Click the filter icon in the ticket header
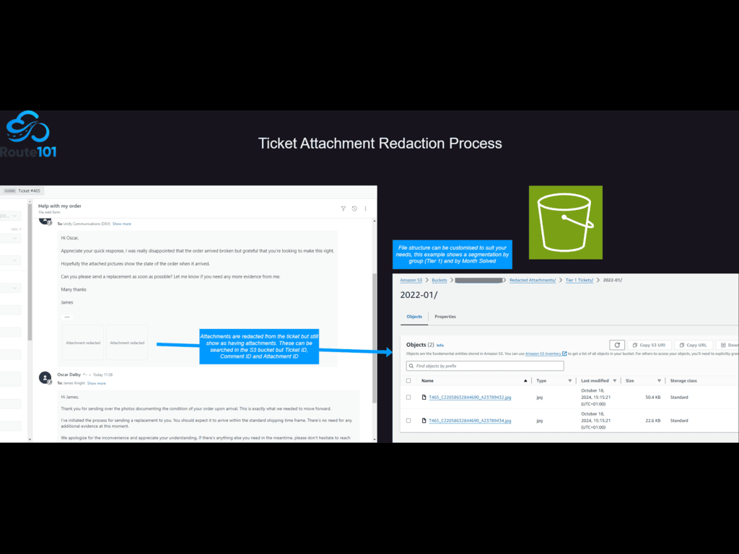 (x=344, y=208)
